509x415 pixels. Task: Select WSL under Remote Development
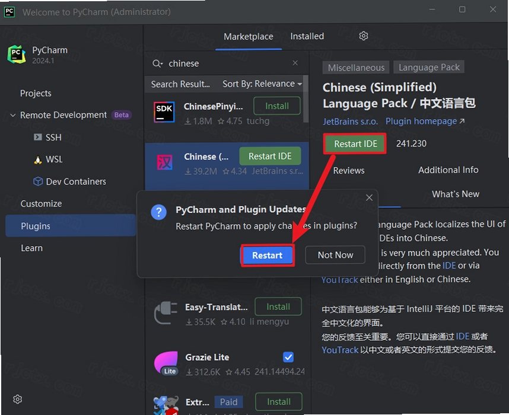54,159
